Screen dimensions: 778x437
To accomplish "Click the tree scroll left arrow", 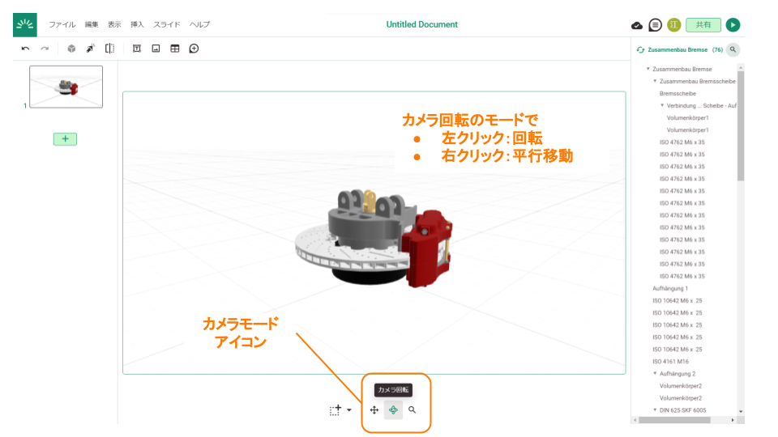I will pos(635,420).
